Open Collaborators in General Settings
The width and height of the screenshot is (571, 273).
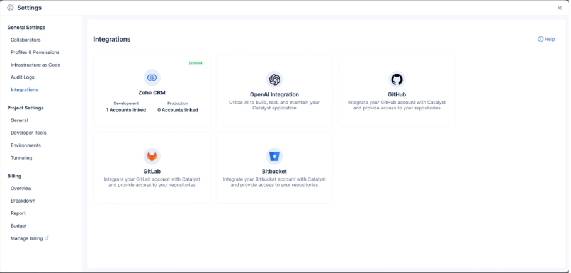(25, 40)
